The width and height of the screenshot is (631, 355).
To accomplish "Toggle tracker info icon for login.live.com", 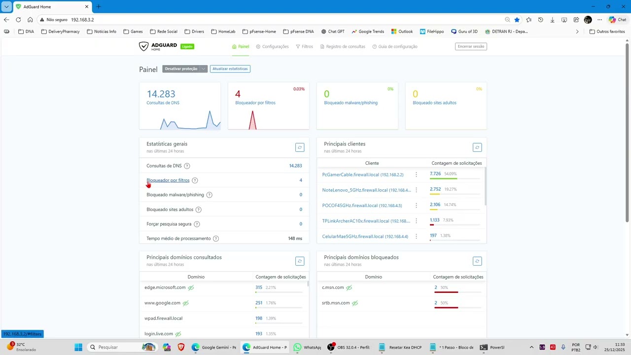I will tap(178, 334).
